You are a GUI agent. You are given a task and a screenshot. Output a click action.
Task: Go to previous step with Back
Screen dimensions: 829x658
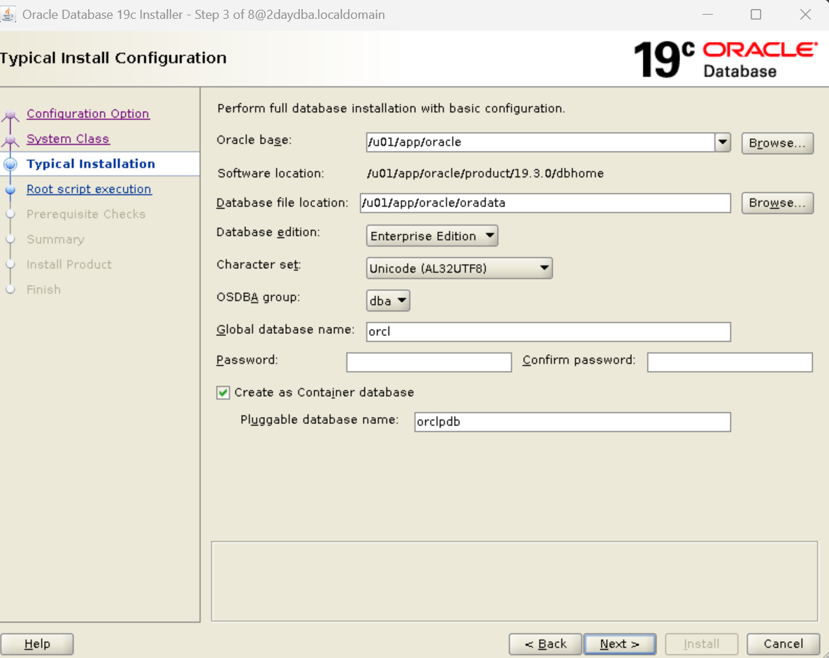pyautogui.click(x=545, y=644)
